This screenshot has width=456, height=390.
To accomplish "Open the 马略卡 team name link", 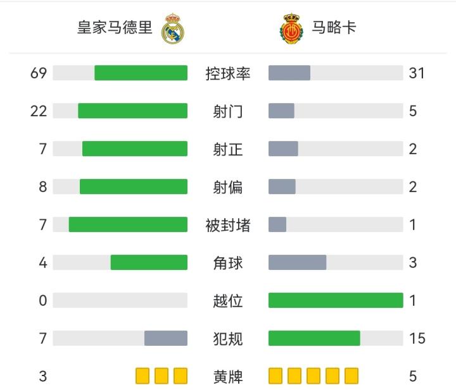I will tap(332, 28).
